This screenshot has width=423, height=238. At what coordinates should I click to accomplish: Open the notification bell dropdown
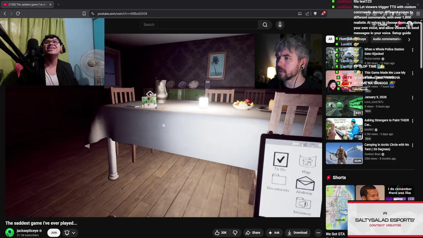point(70,233)
